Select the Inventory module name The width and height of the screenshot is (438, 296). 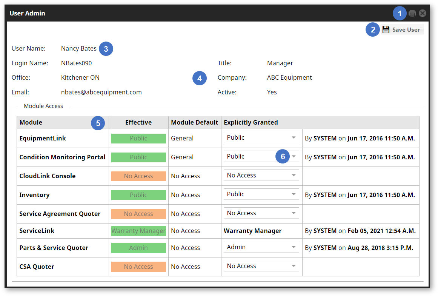click(34, 195)
